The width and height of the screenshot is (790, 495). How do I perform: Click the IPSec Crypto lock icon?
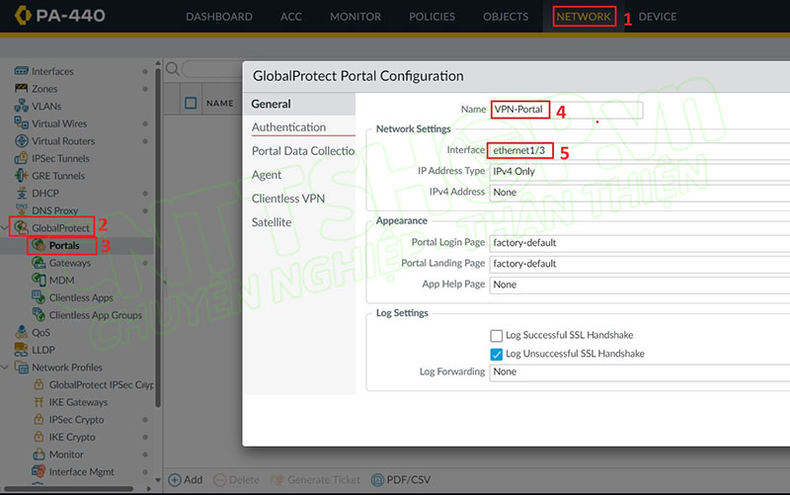point(39,419)
